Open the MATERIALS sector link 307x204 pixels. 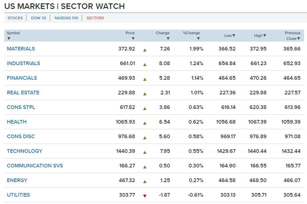point(21,49)
